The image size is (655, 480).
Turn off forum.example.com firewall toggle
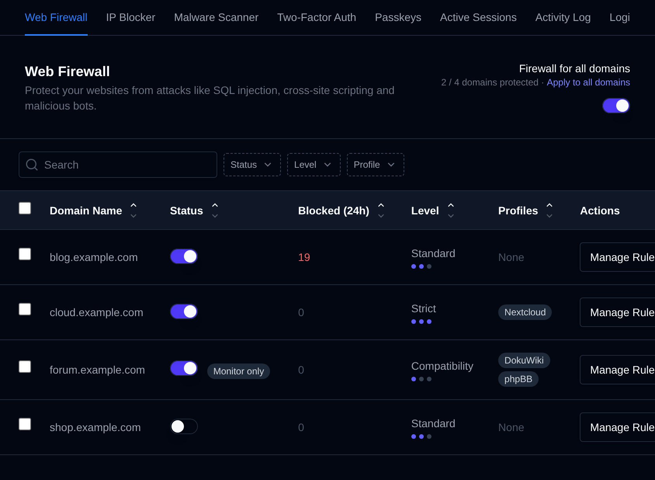coord(184,368)
